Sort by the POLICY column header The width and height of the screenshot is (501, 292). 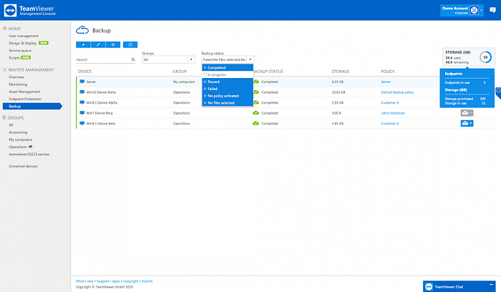click(x=388, y=72)
